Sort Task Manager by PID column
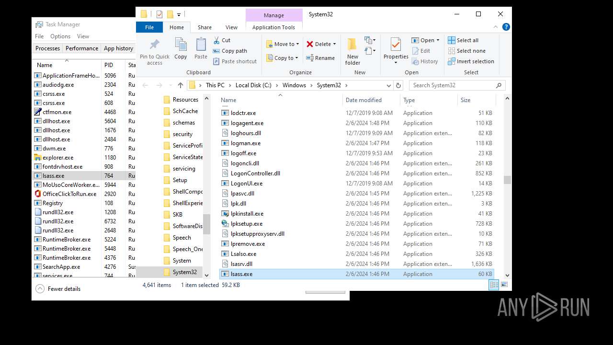Viewport: 613px width, 345px height. [x=114, y=65]
